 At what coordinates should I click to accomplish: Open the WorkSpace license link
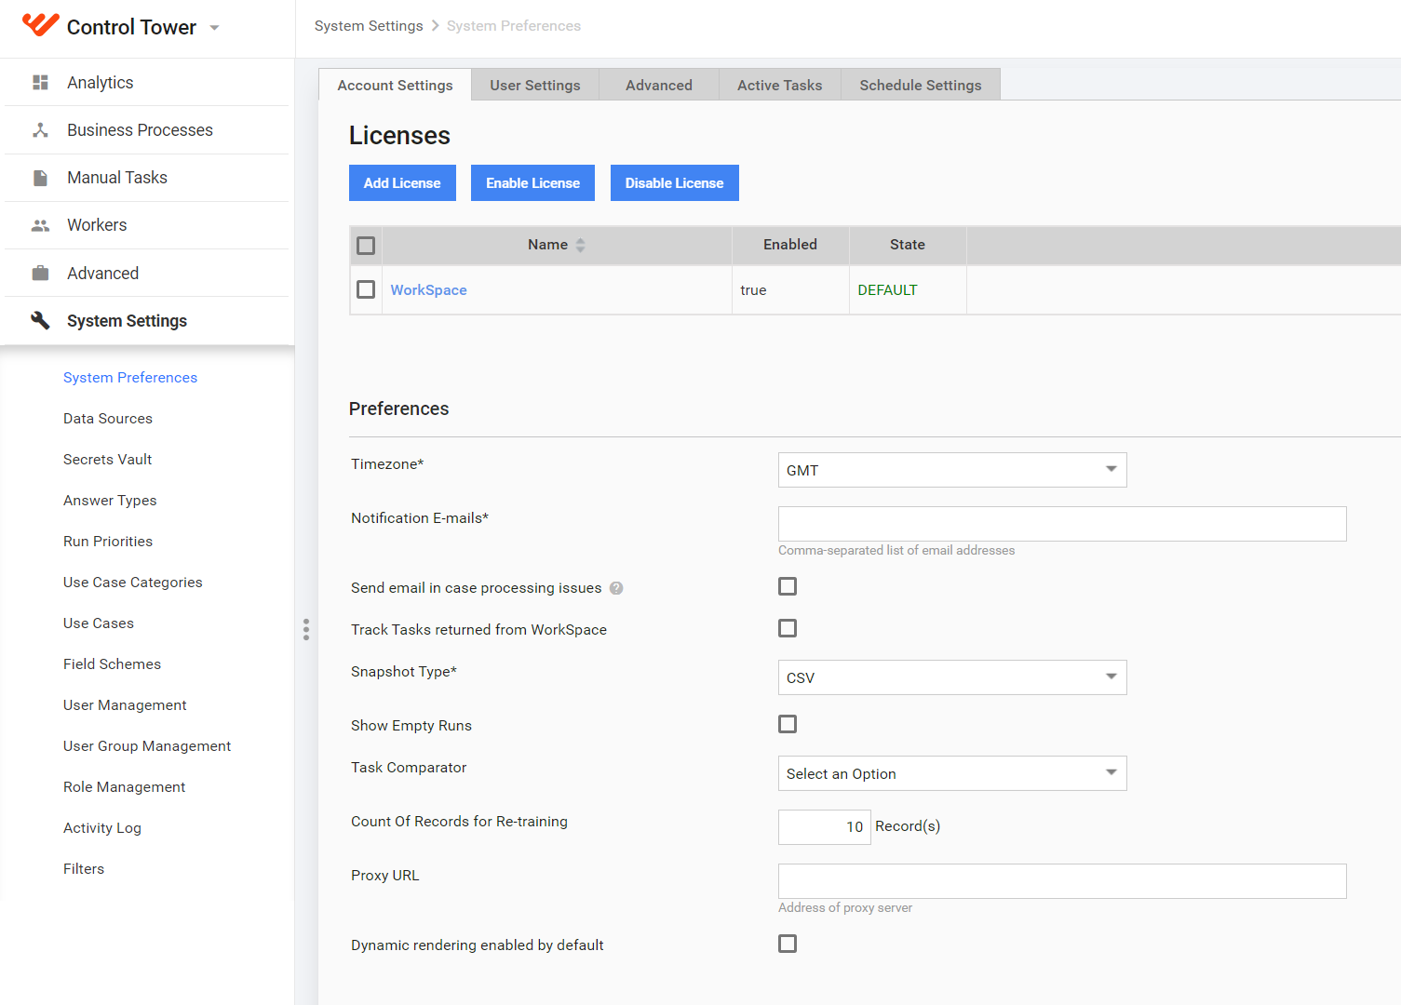[x=428, y=290]
